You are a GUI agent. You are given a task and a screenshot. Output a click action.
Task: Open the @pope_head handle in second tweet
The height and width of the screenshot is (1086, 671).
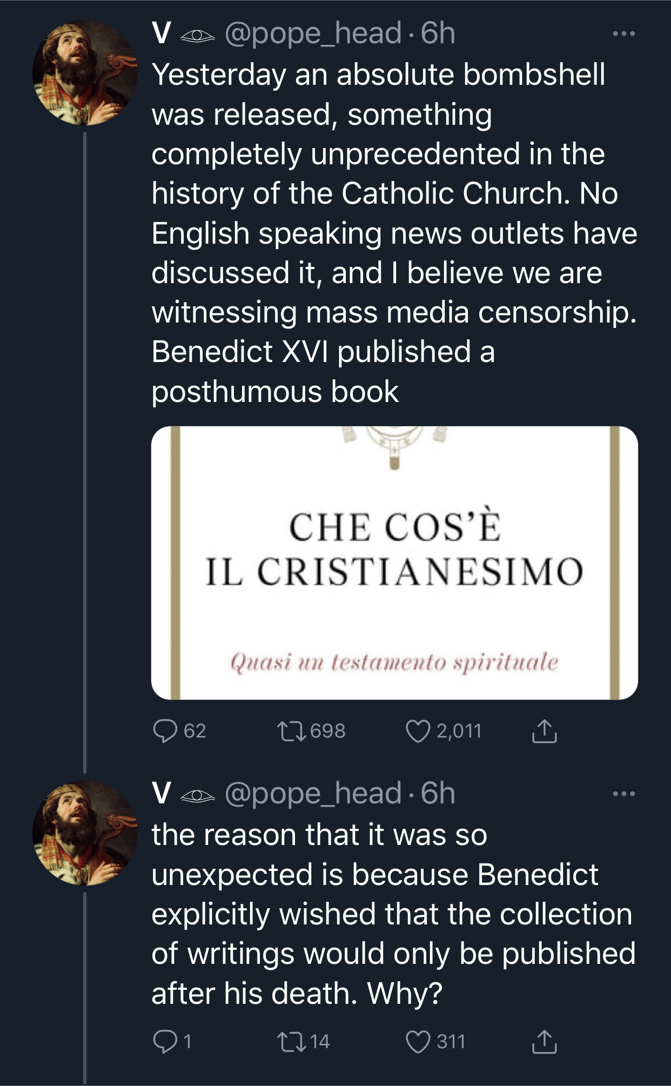coord(313,793)
